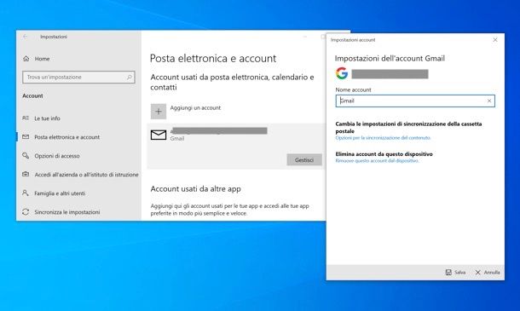This screenshot has height=311, width=520.
Task: Click the plus icon to add an account
Action: (x=159, y=112)
